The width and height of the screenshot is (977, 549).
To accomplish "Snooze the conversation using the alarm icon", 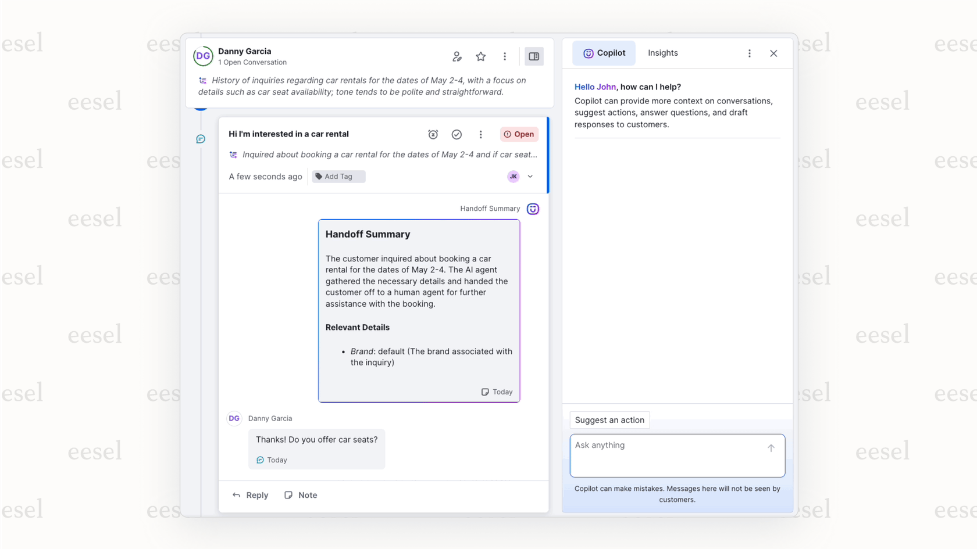I will coord(433,134).
